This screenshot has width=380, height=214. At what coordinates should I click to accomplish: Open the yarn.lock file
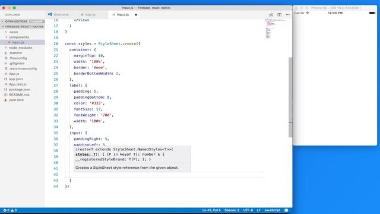pos(16,100)
